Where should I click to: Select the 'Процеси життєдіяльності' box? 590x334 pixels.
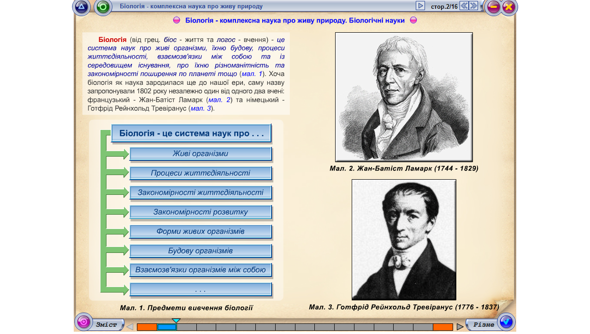[201, 173]
